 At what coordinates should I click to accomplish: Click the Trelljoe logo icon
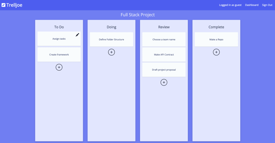3,5
